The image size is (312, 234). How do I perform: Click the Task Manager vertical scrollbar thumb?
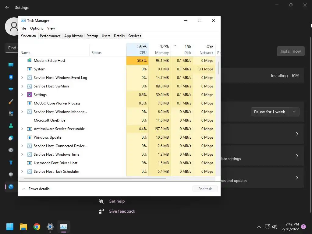point(218,68)
